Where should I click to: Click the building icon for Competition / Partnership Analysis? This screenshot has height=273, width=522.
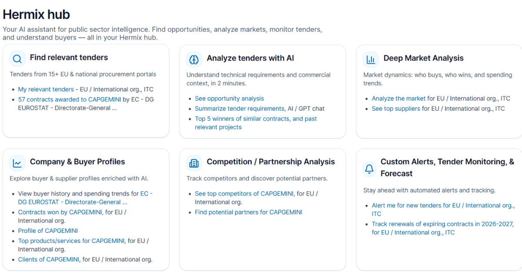[194, 163]
